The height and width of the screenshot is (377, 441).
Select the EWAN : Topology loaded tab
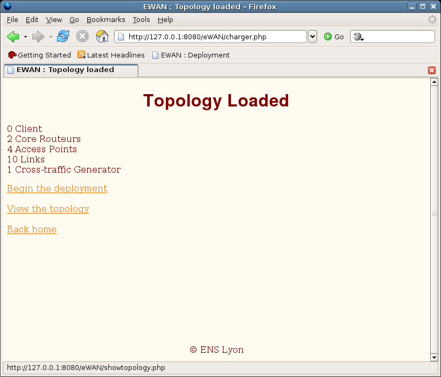tap(71, 70)
